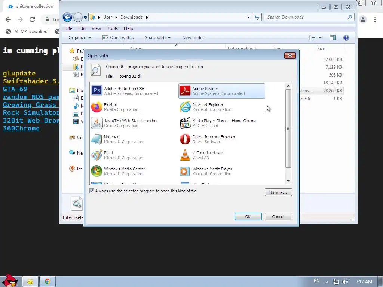Open the view options dropdown arrow
The image size is (383, 287).
point(320,38)
